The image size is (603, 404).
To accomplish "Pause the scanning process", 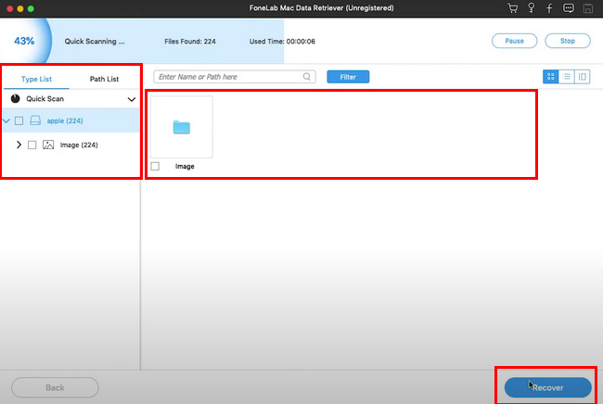I will [515, 41].
